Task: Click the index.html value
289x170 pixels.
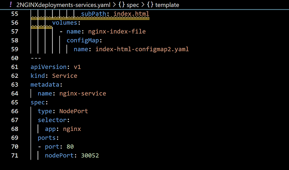Action: tap(131, 14)
